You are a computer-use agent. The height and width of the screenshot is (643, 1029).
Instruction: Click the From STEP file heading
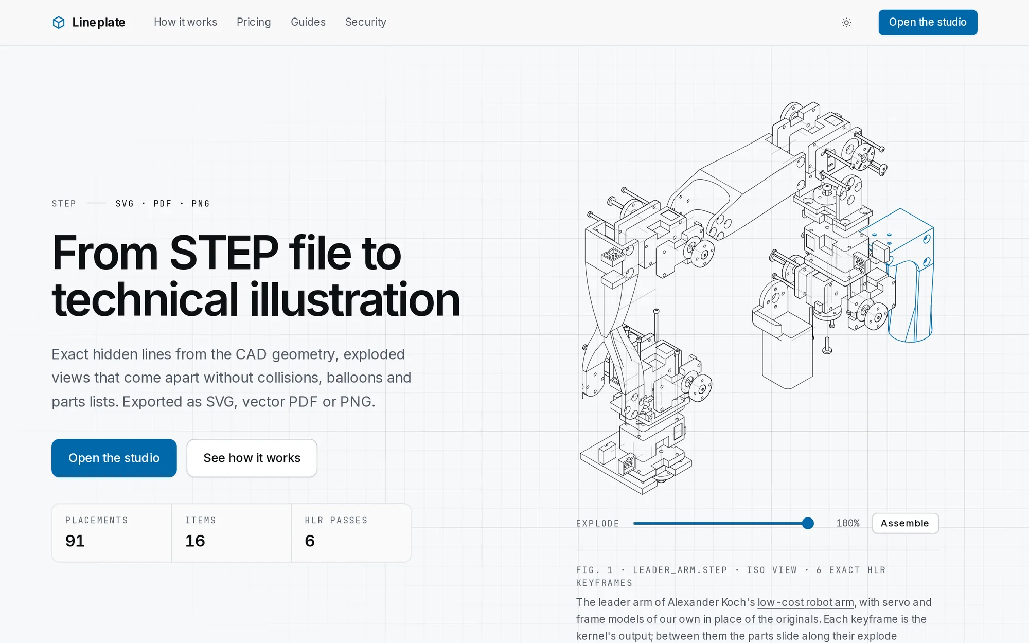256,276
